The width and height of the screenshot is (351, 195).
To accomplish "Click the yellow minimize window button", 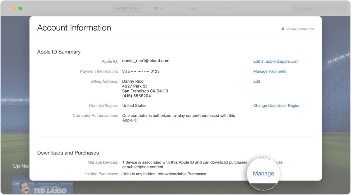I will click(x=14, y=9).
